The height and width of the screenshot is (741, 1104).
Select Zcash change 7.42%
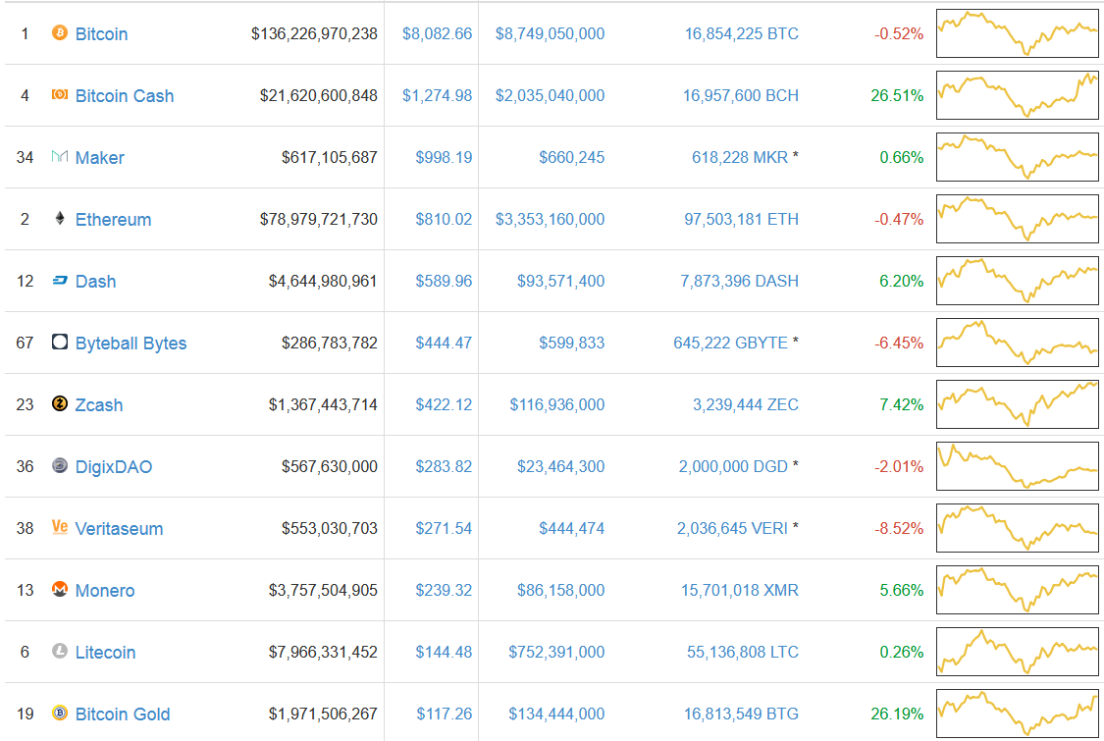[x=901, y=404]
